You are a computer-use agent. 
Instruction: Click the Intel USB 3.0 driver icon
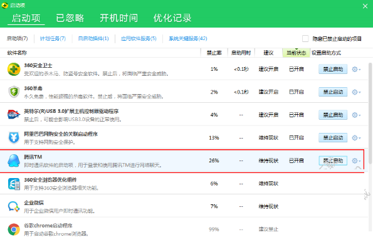coord(14,115)
